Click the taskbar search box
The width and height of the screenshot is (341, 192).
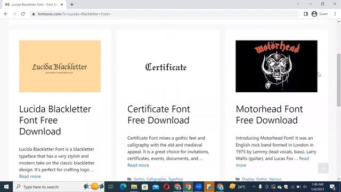click(59, 187)
